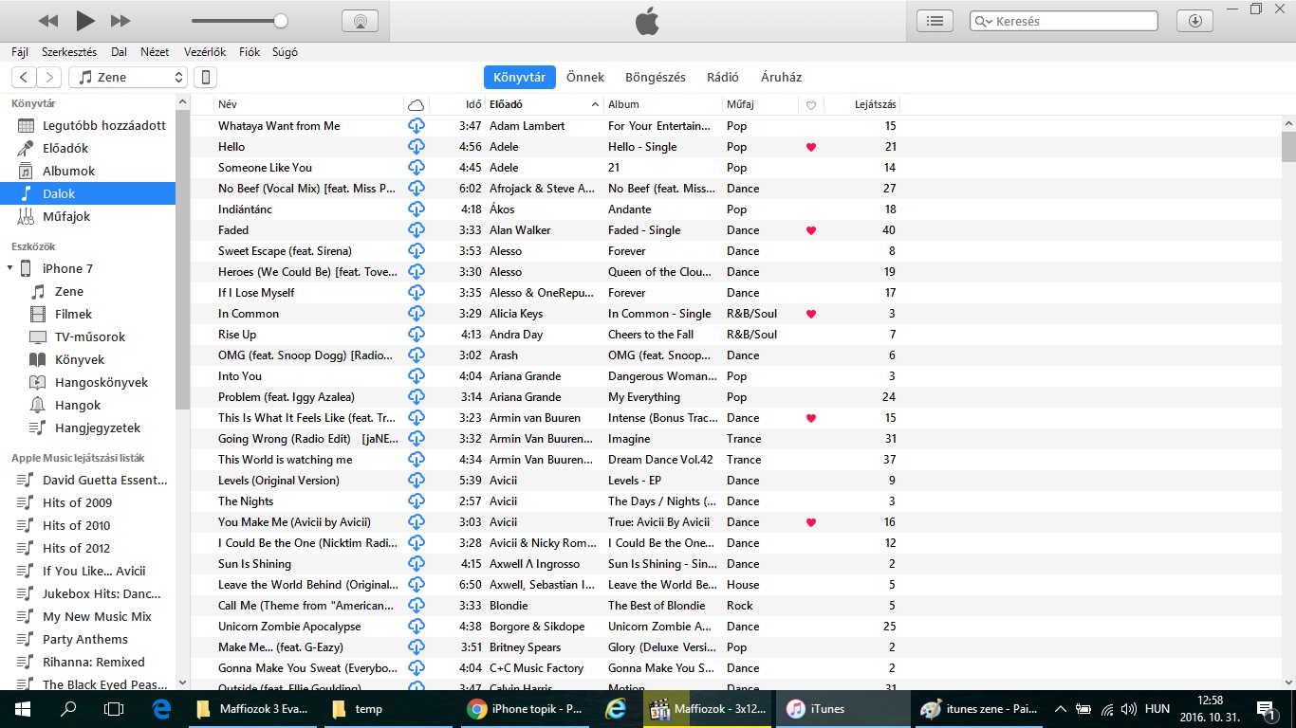Viewport: 1296px width, 728px height.
Task: Open the Áruház tab
Action: 781,78
